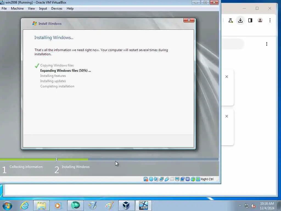Click the keyboard capture green arrow icon
This screenshot has height=211, width=281.
(198, 179)
